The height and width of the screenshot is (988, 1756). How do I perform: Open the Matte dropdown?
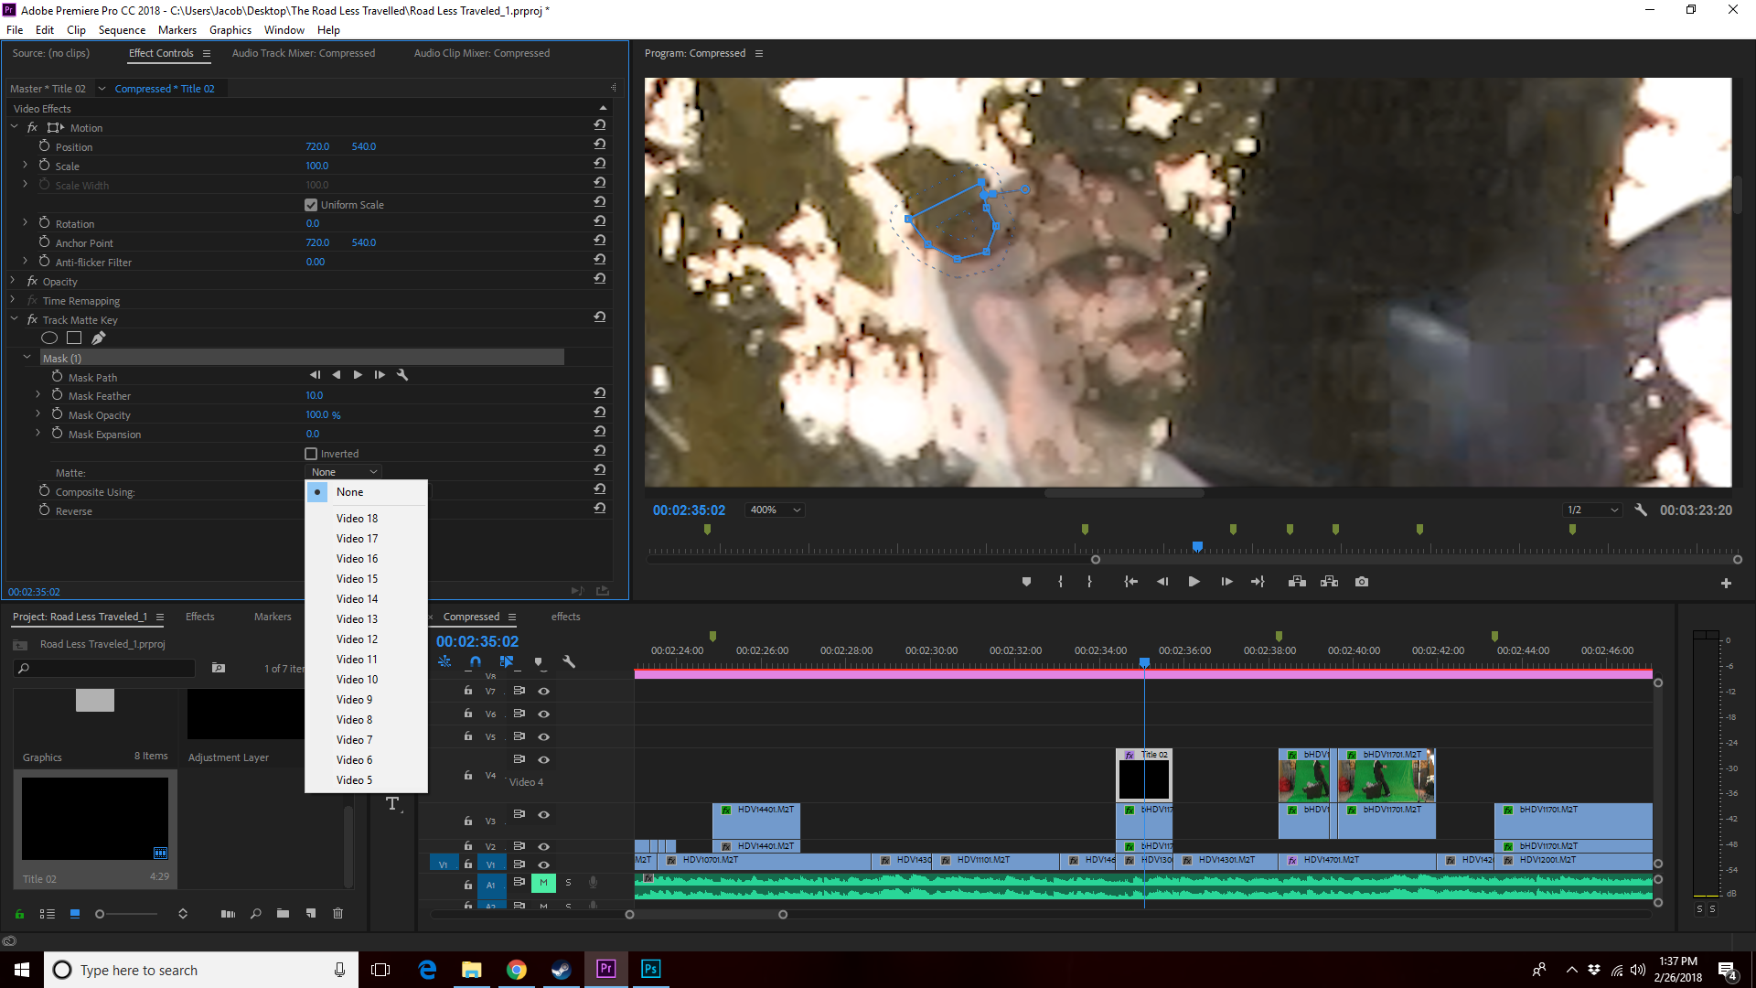pos(343,472)
